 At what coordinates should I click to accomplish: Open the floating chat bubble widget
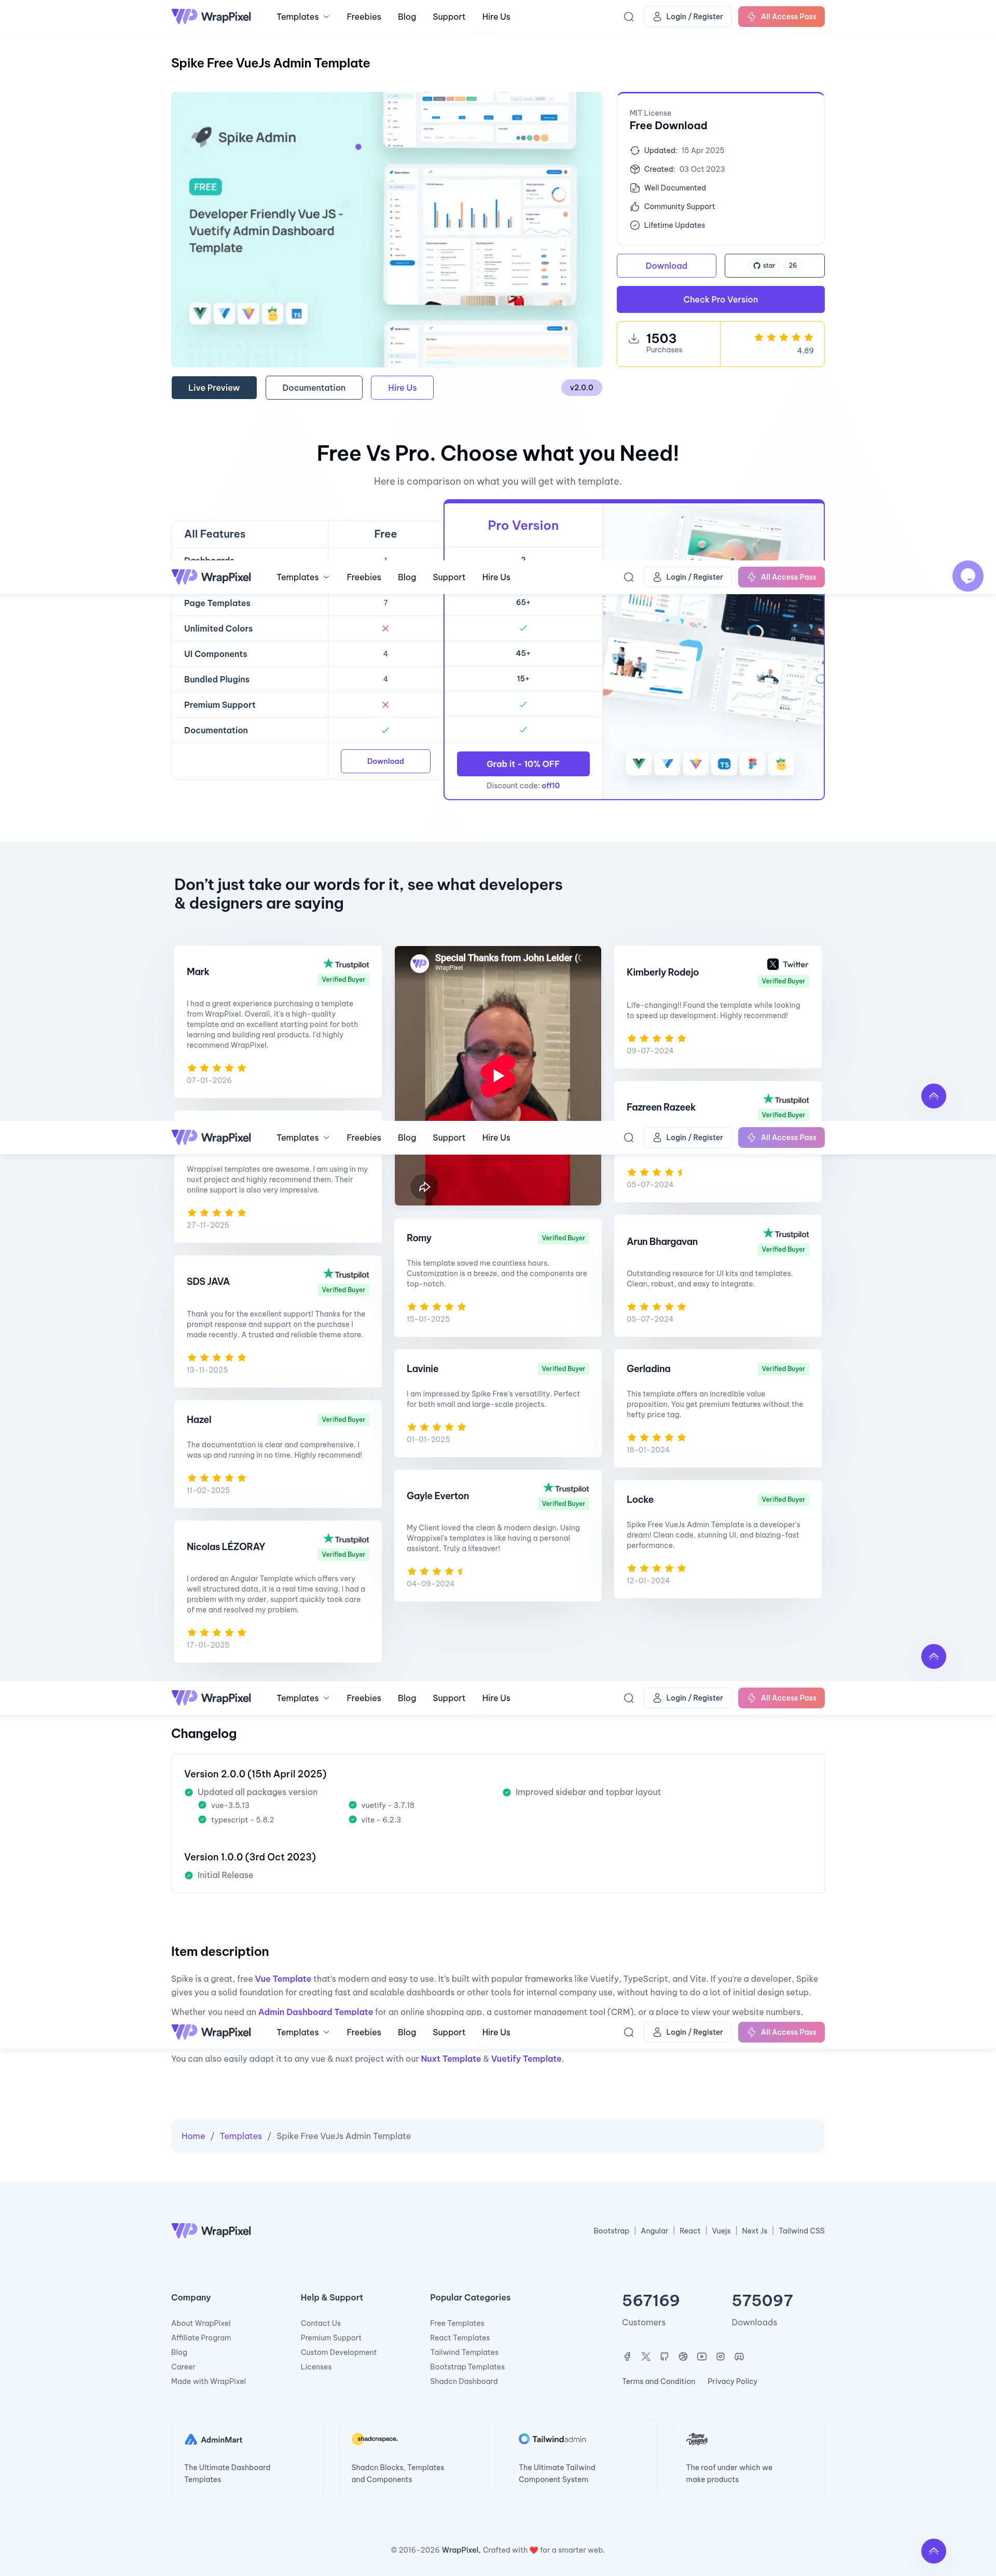[967, 576]
